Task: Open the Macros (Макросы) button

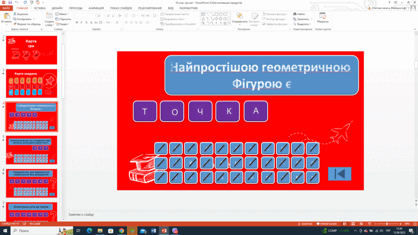Action: [322, 18]
